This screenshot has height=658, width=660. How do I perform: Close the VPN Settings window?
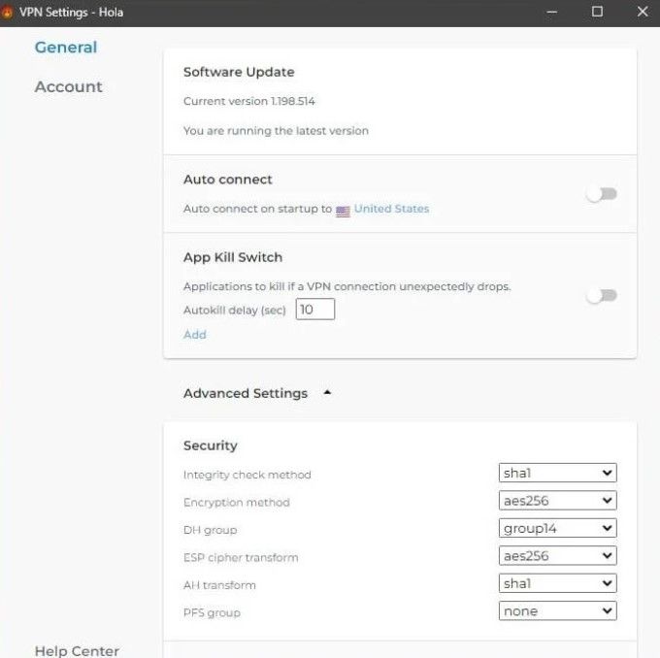click(x=643, y=12)
